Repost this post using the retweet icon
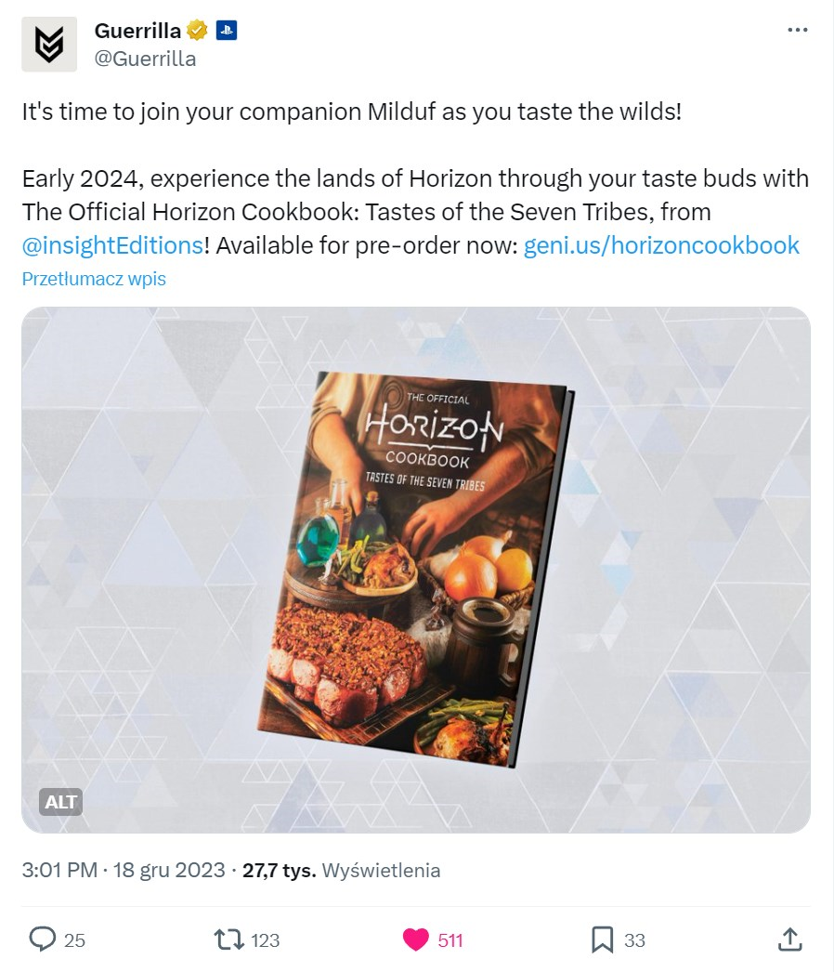The image size is (834, 972). pyautogui.click(x=228, y=939)
